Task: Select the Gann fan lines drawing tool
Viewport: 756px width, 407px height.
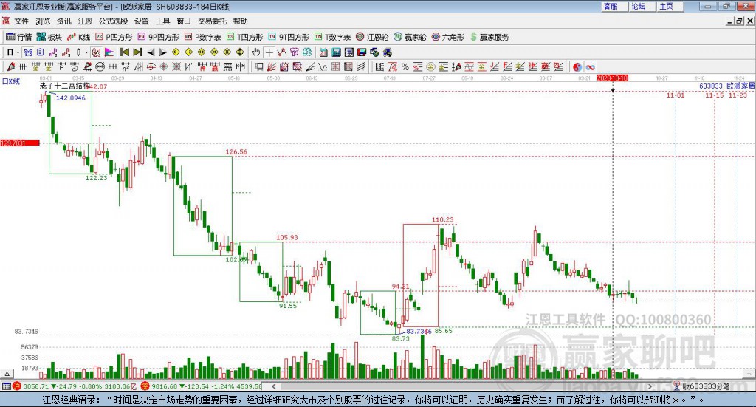Action: point(272,67)
